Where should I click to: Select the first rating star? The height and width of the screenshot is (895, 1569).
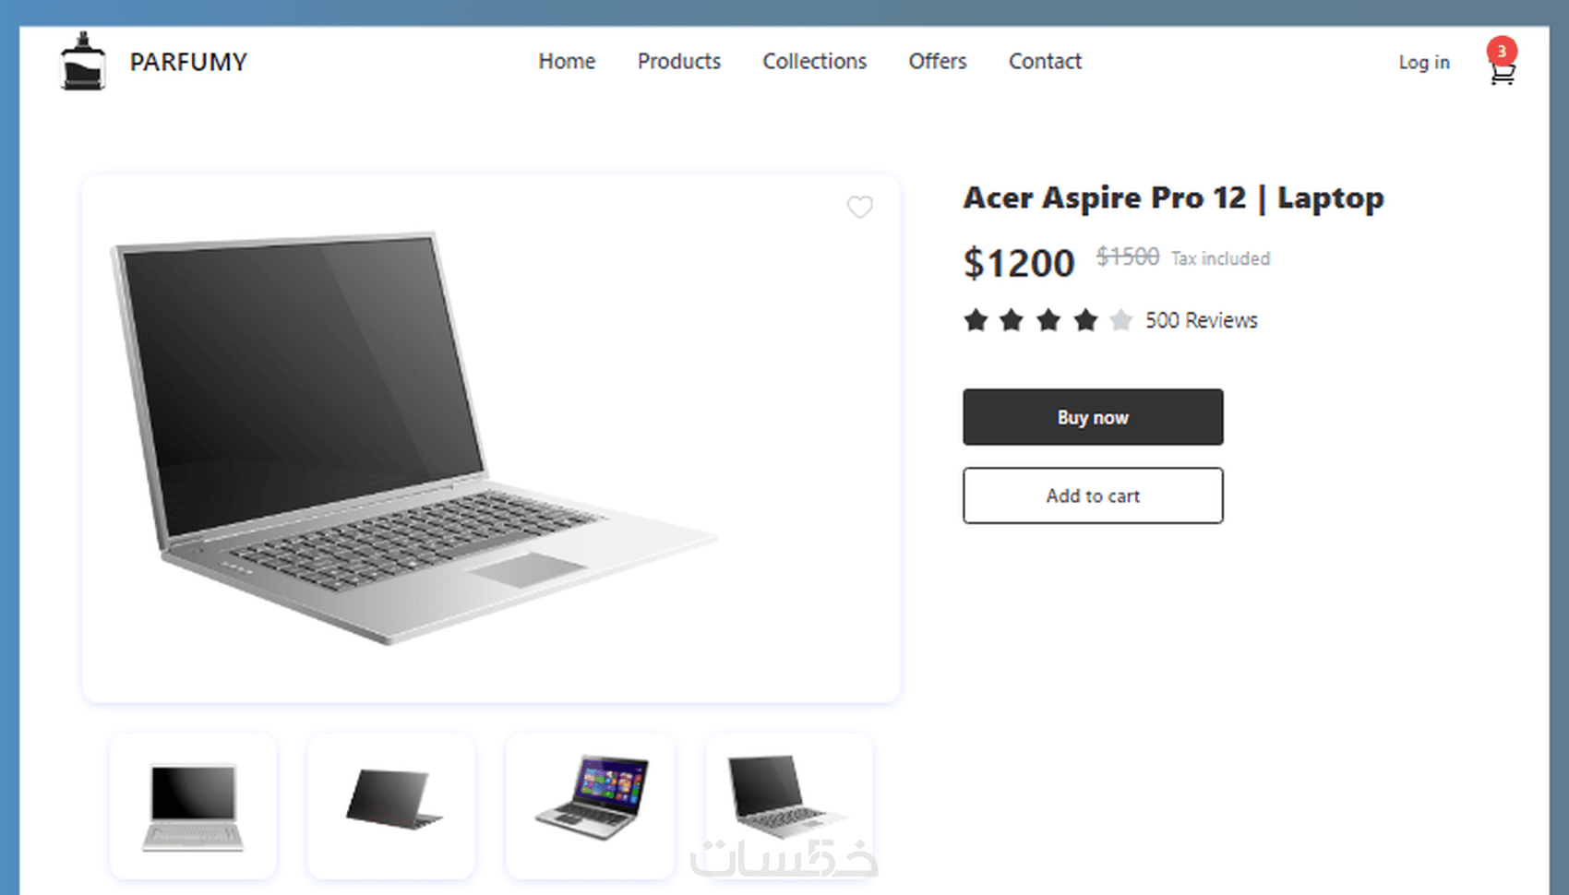point(976,320)
